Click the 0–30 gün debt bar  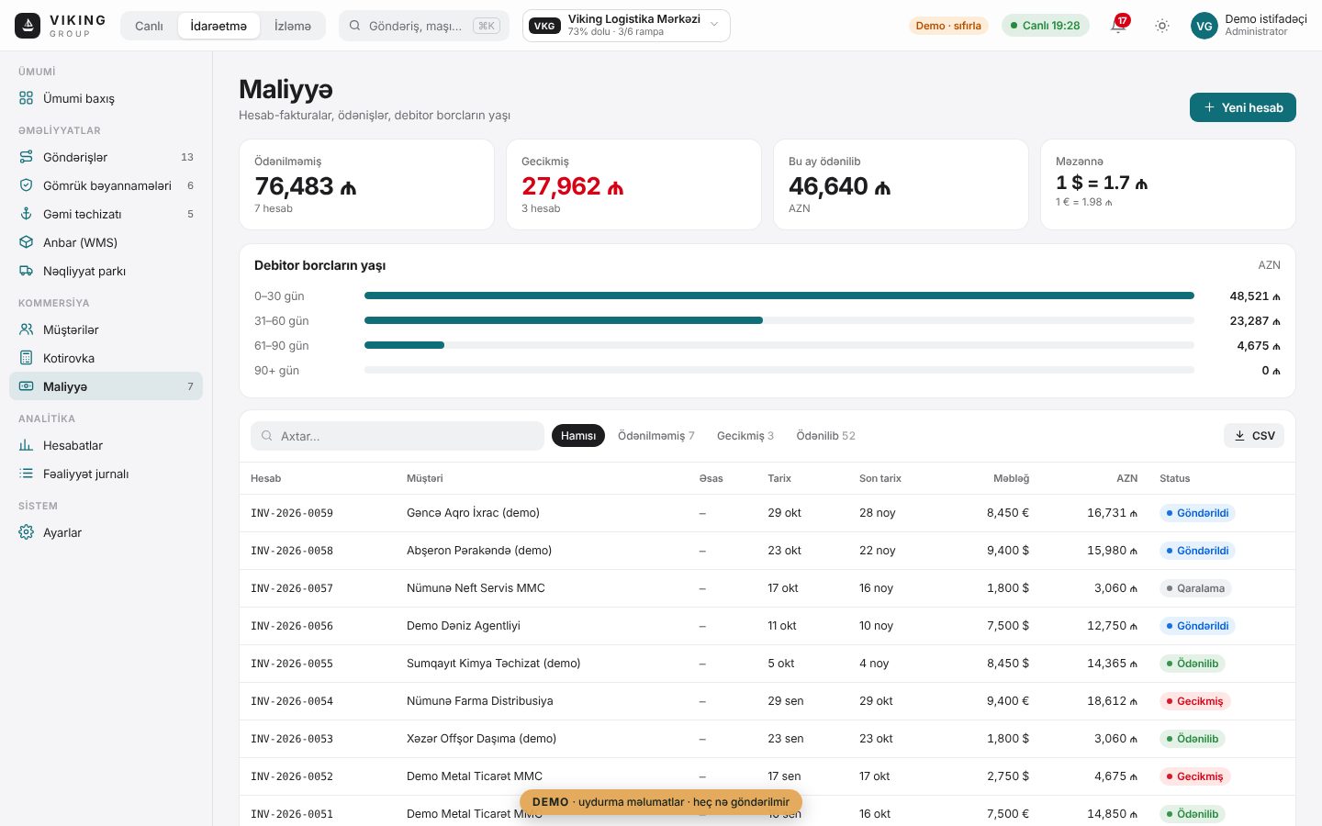coord(779,296)
